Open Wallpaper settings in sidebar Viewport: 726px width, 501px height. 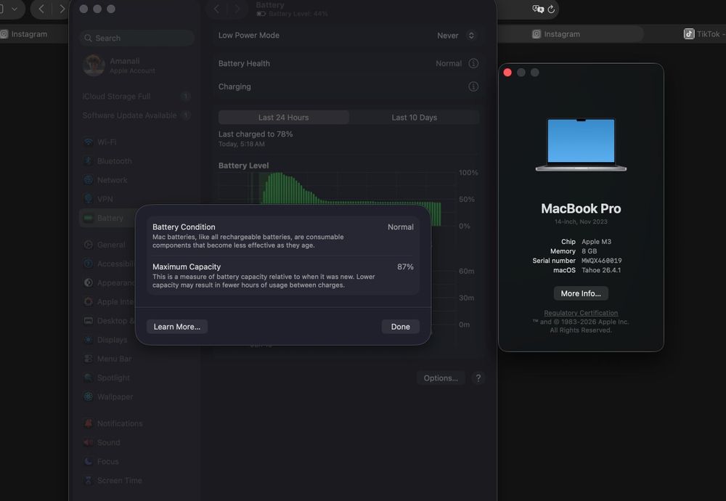tap(137, 397)
